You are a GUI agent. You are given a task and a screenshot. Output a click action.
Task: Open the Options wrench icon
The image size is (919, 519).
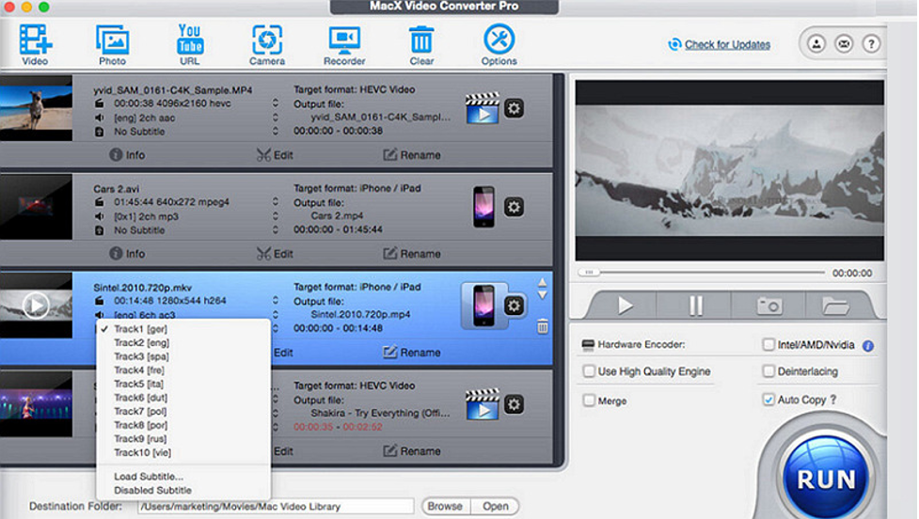499,42
